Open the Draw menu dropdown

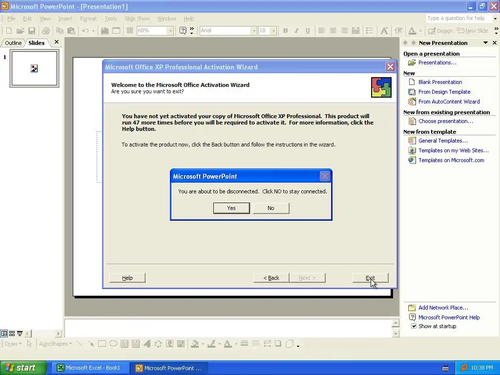(x=13, y=344)
